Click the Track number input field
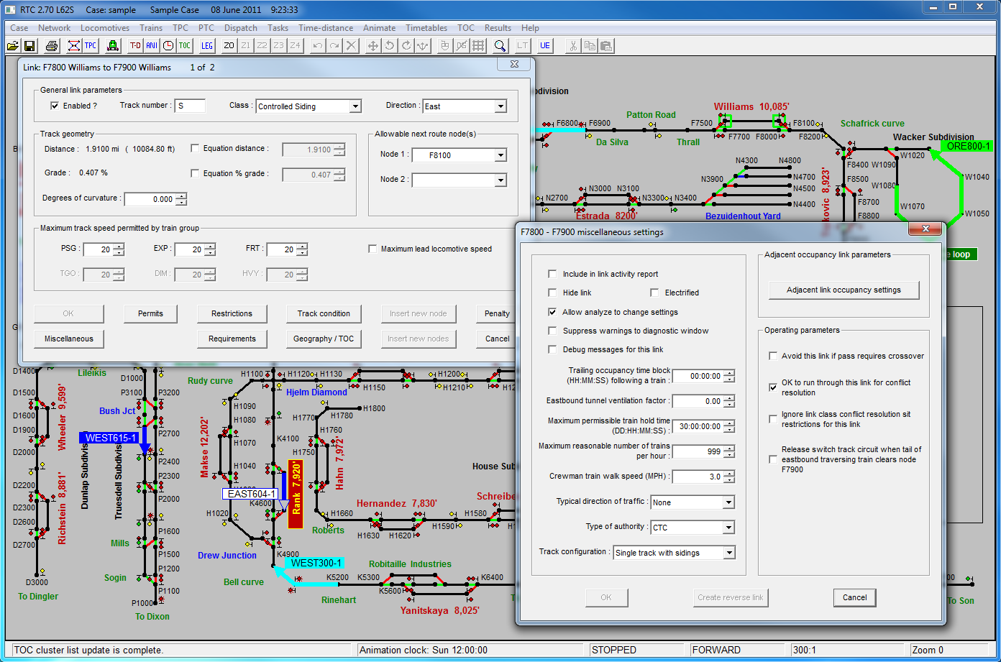 (x=191, y=106)
